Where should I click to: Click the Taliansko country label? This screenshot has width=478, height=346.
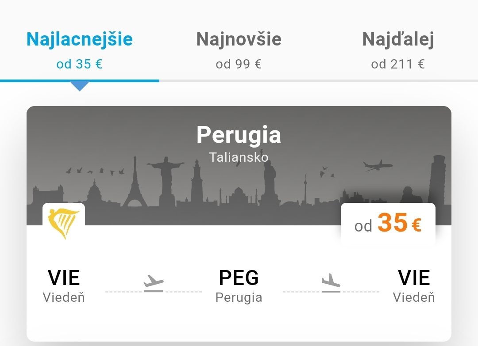[239, 157]
